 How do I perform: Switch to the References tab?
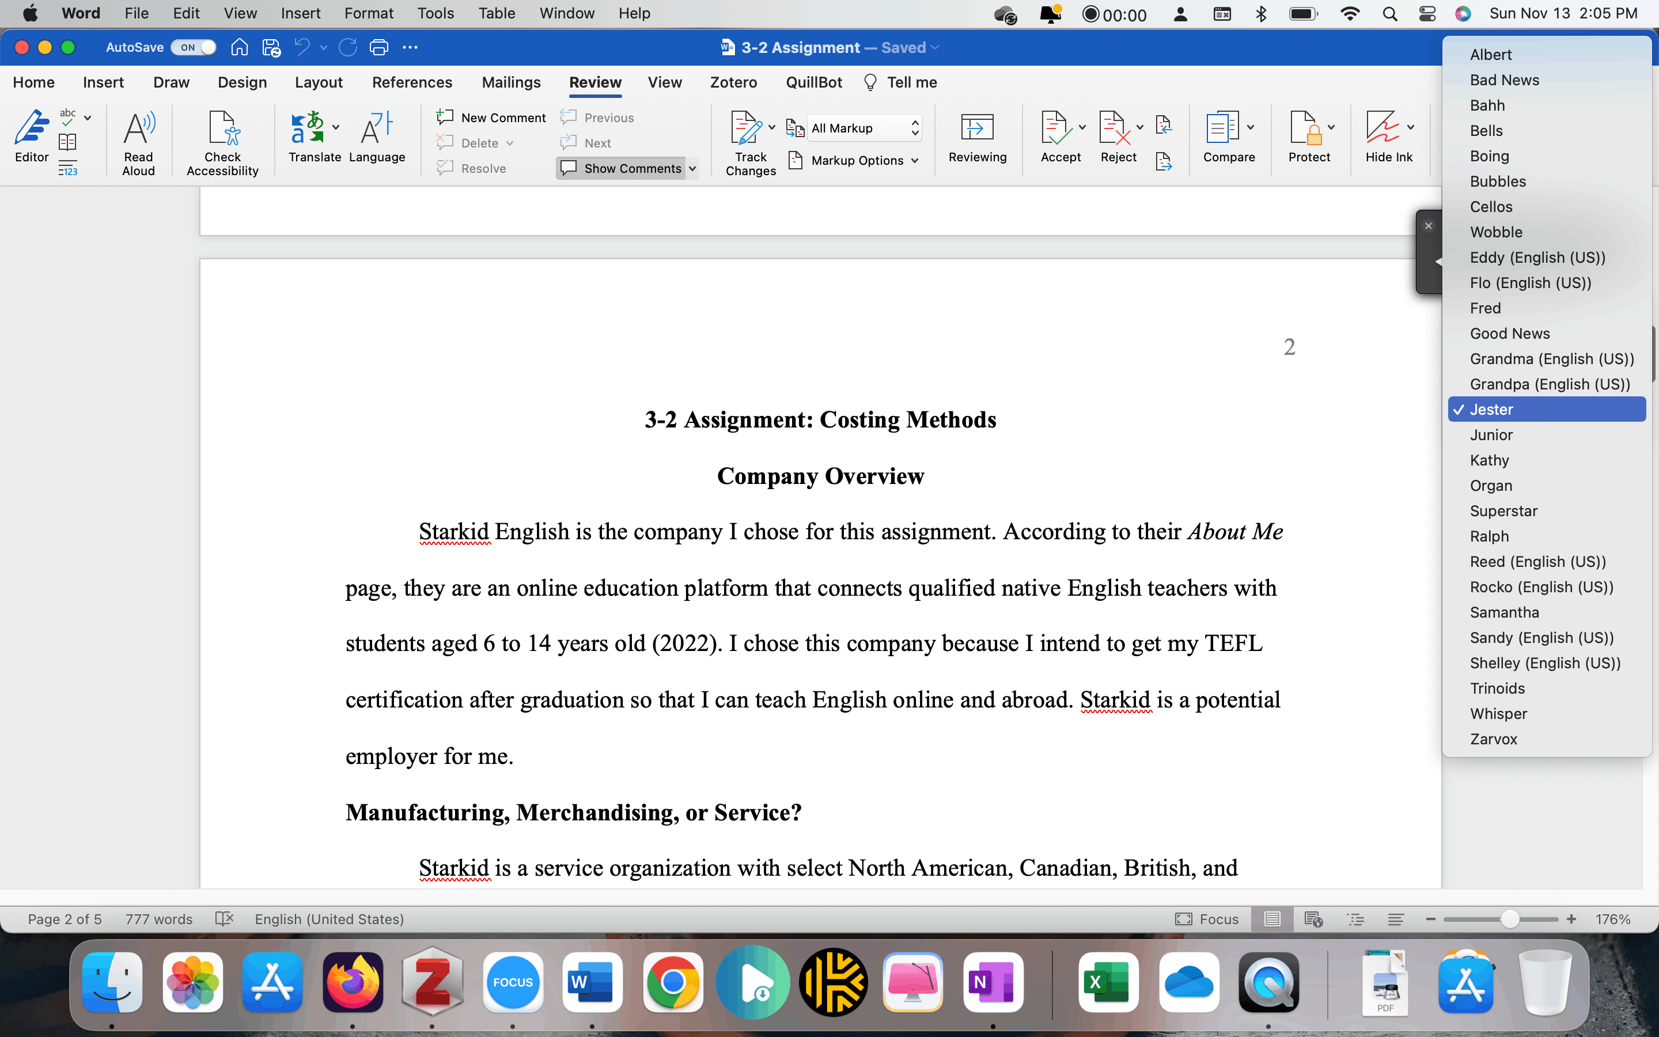click(412, 82)
